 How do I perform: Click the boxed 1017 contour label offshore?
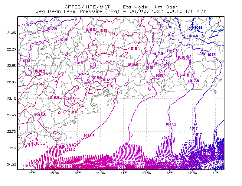(206, 153)
